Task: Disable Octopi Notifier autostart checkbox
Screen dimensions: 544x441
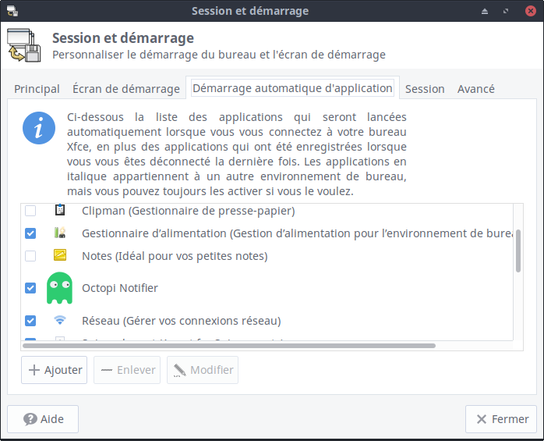Action: (30, 288)
